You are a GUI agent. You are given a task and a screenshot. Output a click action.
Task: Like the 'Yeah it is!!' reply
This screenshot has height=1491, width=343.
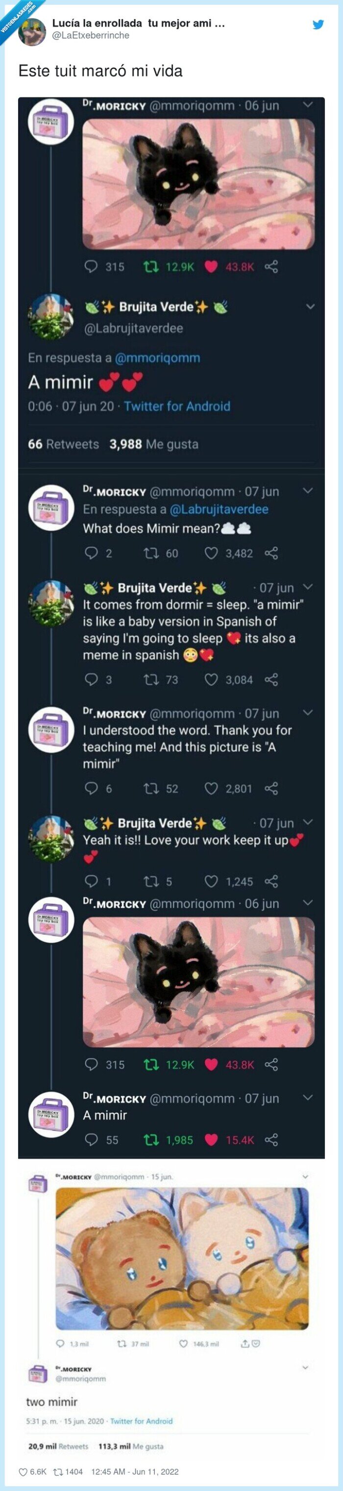(x=211, y=881)
